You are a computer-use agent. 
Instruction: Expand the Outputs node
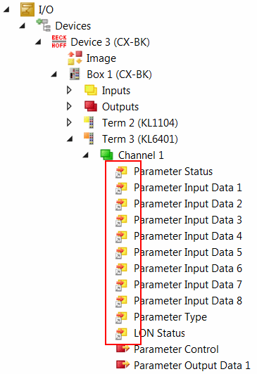69,106
